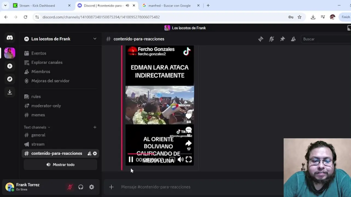Open password manager key icon

pyautogui.click(x=291, y=17)
